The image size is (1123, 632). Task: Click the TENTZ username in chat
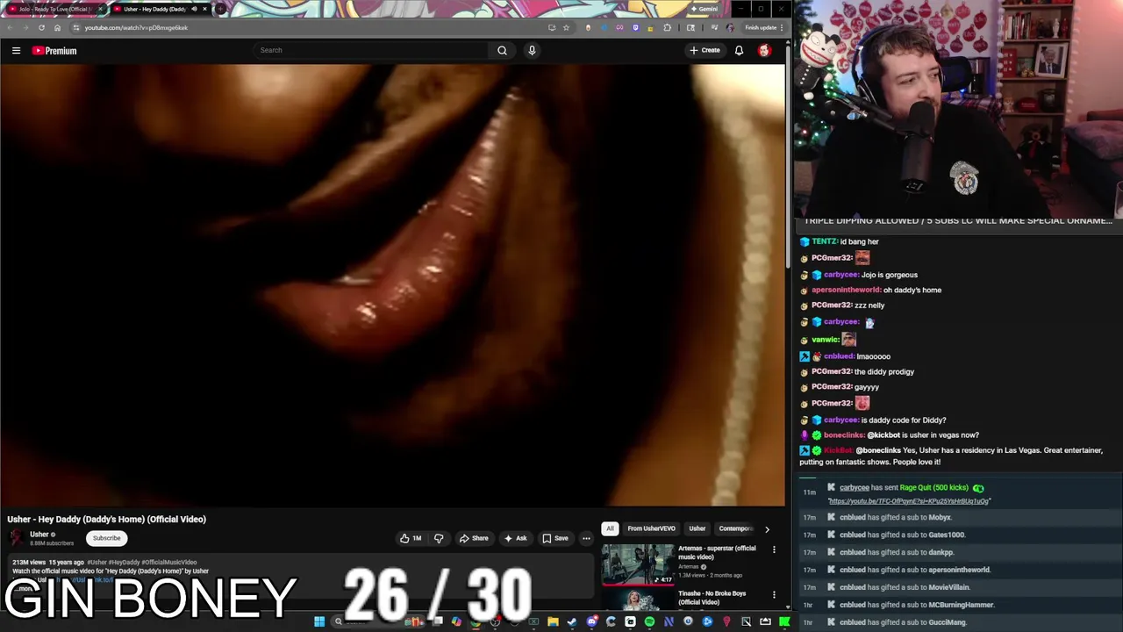pyautogui.click(x=824, y=241)
